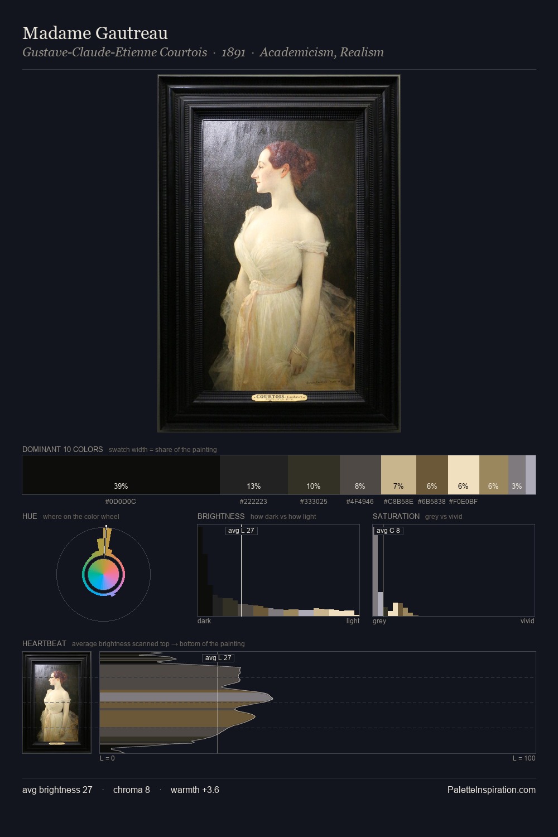Select the 7% beige #C8B58E swatch
Viewport: 558px width, 837px height.
coord(398,475)
